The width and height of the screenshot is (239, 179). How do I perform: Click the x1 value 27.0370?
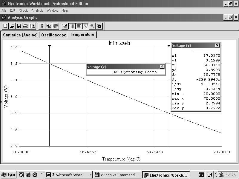click(212, 55)
